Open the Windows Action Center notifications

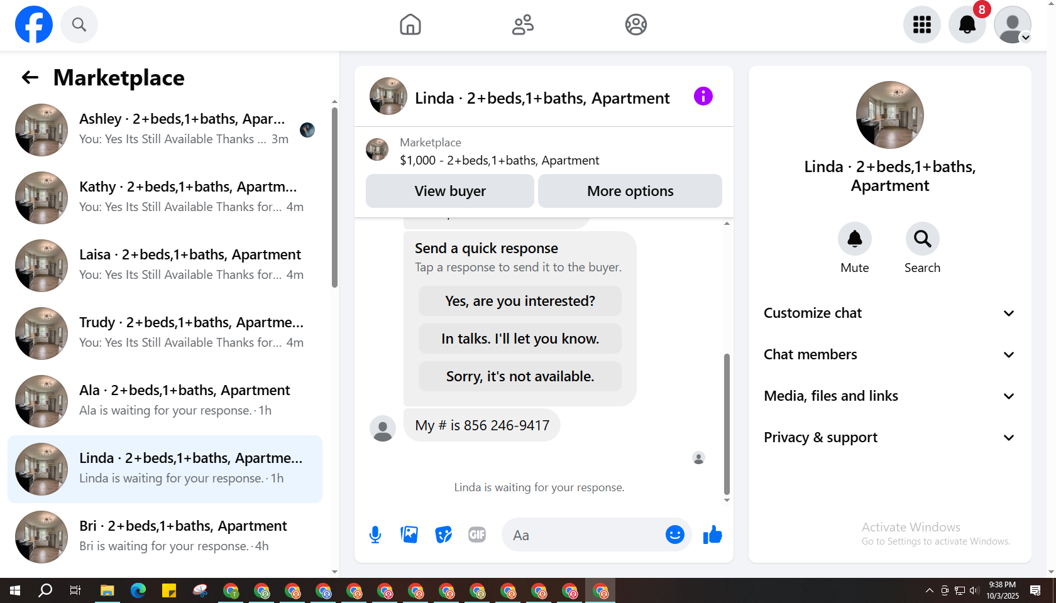[1035, 590]
